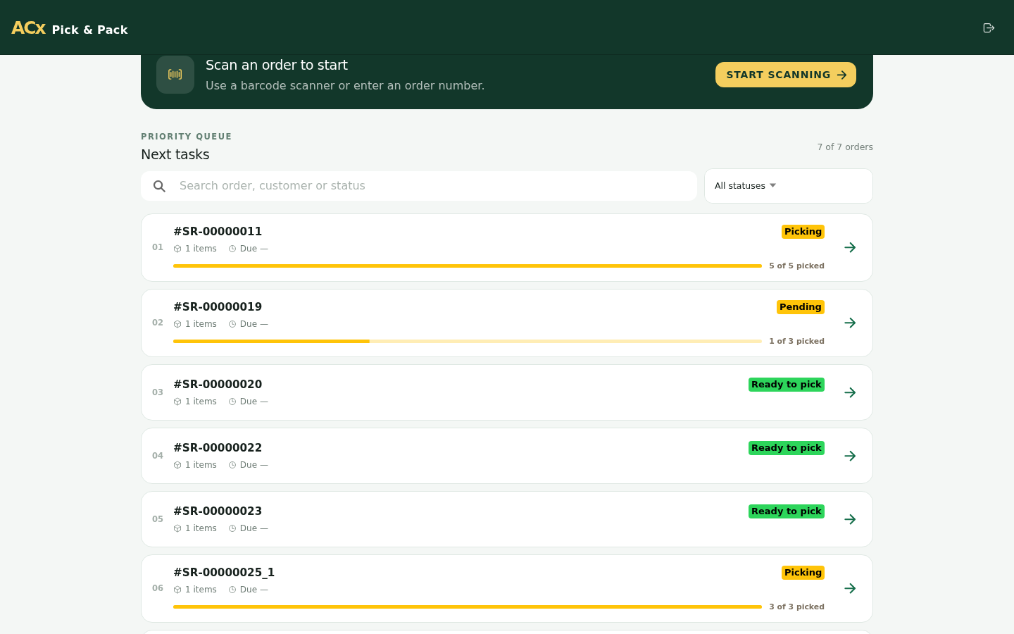Click the progress bar of SR-00000019
The width and height of the screenshot is (1014, 634).
[468, 341]
